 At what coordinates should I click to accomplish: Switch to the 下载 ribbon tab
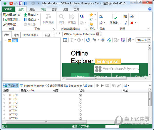(x=43, y=10)
